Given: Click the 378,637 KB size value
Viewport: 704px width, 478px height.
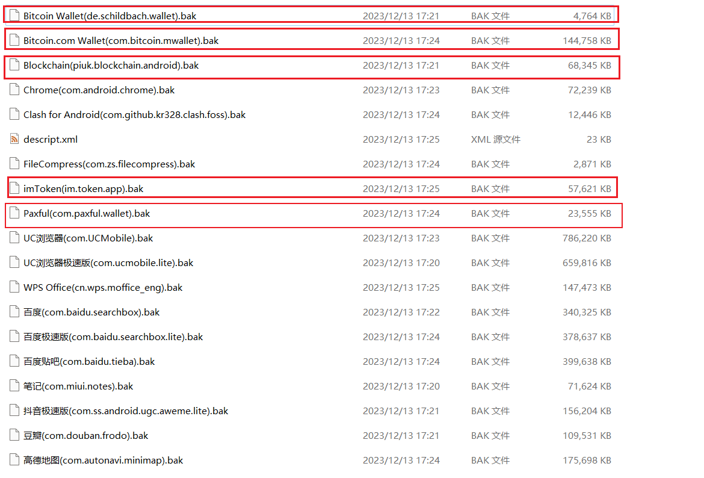Looking at the screenshot, I should click(587, 337).
